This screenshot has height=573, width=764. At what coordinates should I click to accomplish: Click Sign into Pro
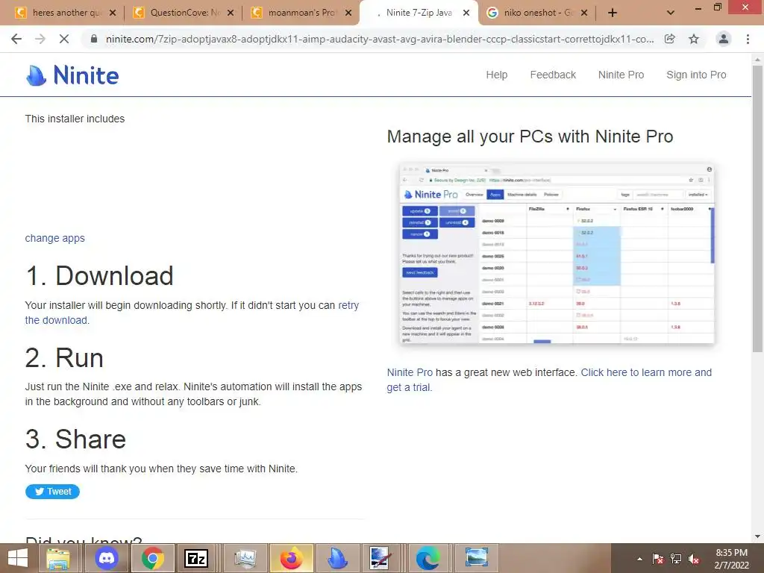coord(696,75)
